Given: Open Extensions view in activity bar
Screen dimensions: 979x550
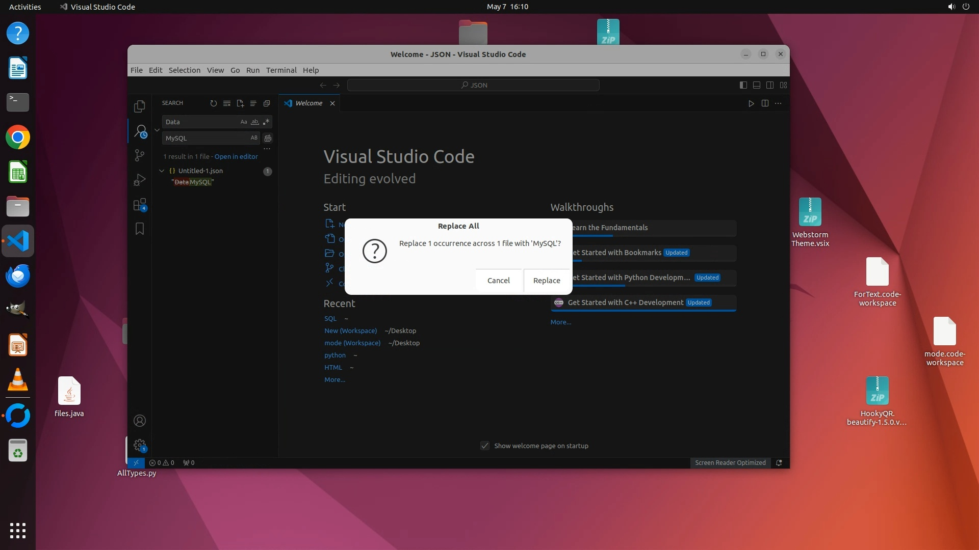Looking at the screenshot, I should pyautogui.click(x=139, y=205).
